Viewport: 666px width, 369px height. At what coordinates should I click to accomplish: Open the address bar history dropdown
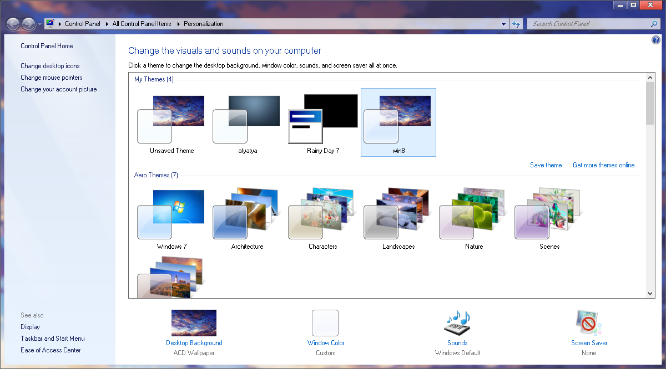coord(503,24)
